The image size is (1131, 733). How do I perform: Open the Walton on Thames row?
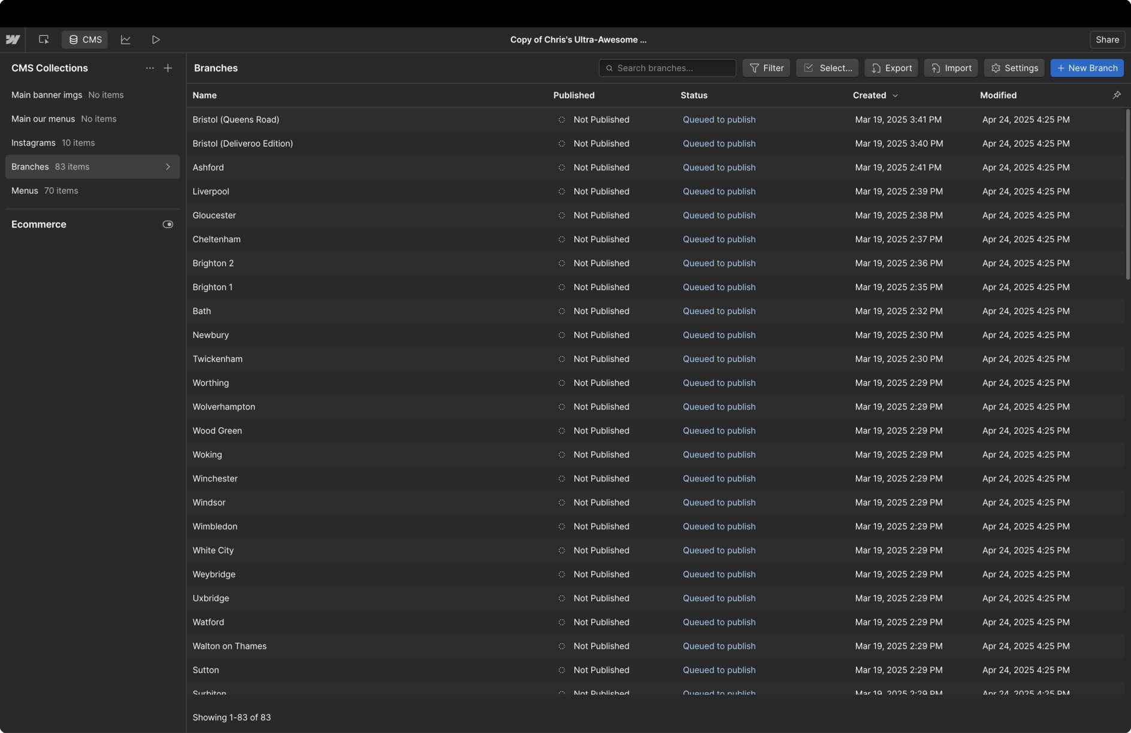pyautogui.click(x=656, y=646)
